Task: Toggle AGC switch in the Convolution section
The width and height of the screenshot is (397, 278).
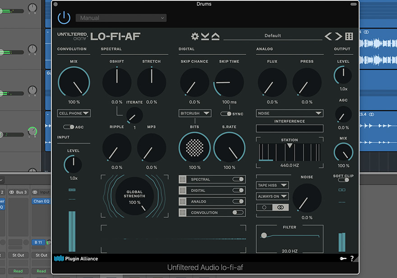Action: tap(69, 127)
